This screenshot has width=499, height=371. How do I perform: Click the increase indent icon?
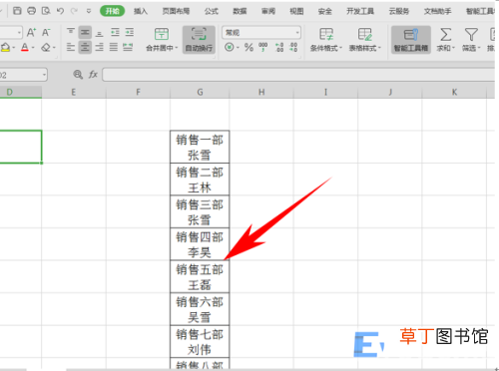pyautogui.click(x=130, y=32)
